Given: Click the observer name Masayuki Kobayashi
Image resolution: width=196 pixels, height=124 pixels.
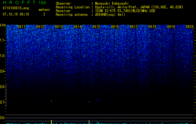Looking at the screenshot, I should click(112, 3).
